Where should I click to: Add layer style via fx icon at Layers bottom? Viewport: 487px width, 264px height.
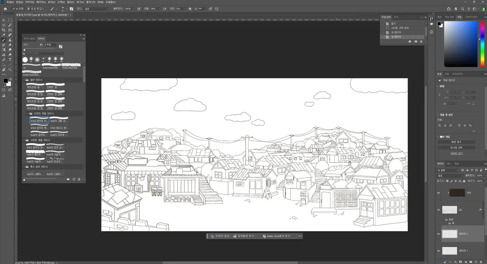point(455,262)
